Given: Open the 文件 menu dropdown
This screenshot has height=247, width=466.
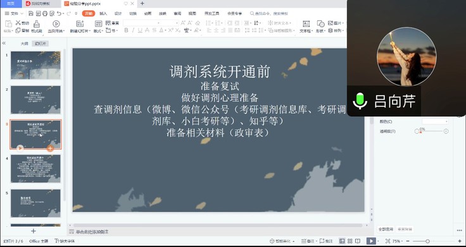Looking at the screenshot, I should pos(14,13).
